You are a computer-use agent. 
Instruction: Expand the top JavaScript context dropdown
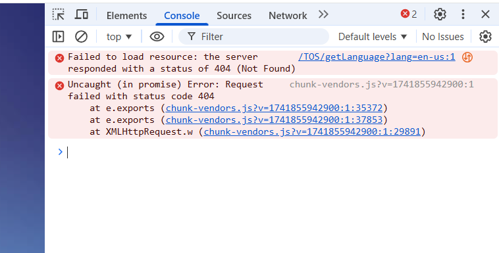coord(119,37)
